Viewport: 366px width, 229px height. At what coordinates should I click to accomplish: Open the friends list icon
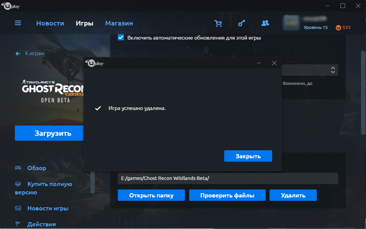pos(265,23)
